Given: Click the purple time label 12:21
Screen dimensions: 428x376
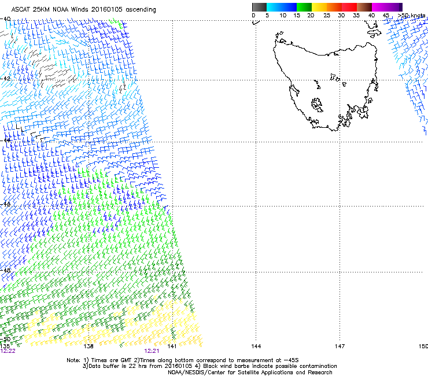Looking at the screenshot, I should point(152,351).
